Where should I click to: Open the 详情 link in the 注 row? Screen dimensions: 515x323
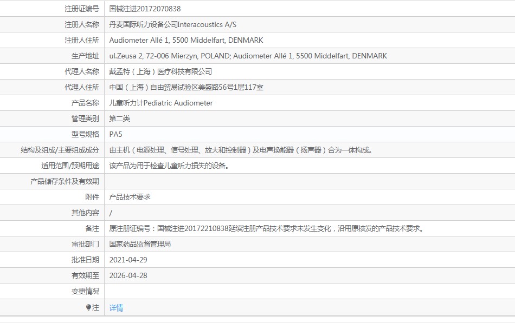[116, 308]
